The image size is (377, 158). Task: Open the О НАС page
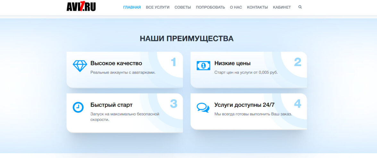pyautogui.click(x=236, y=7)
